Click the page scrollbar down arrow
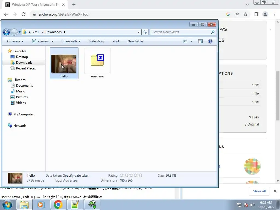Image resolution: width=280 pixels, height=210 pixels. 278,181
